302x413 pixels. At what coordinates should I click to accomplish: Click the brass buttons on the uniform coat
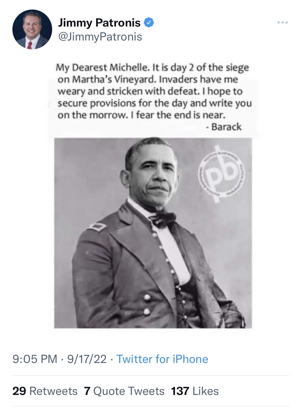[x=147, y=304]
